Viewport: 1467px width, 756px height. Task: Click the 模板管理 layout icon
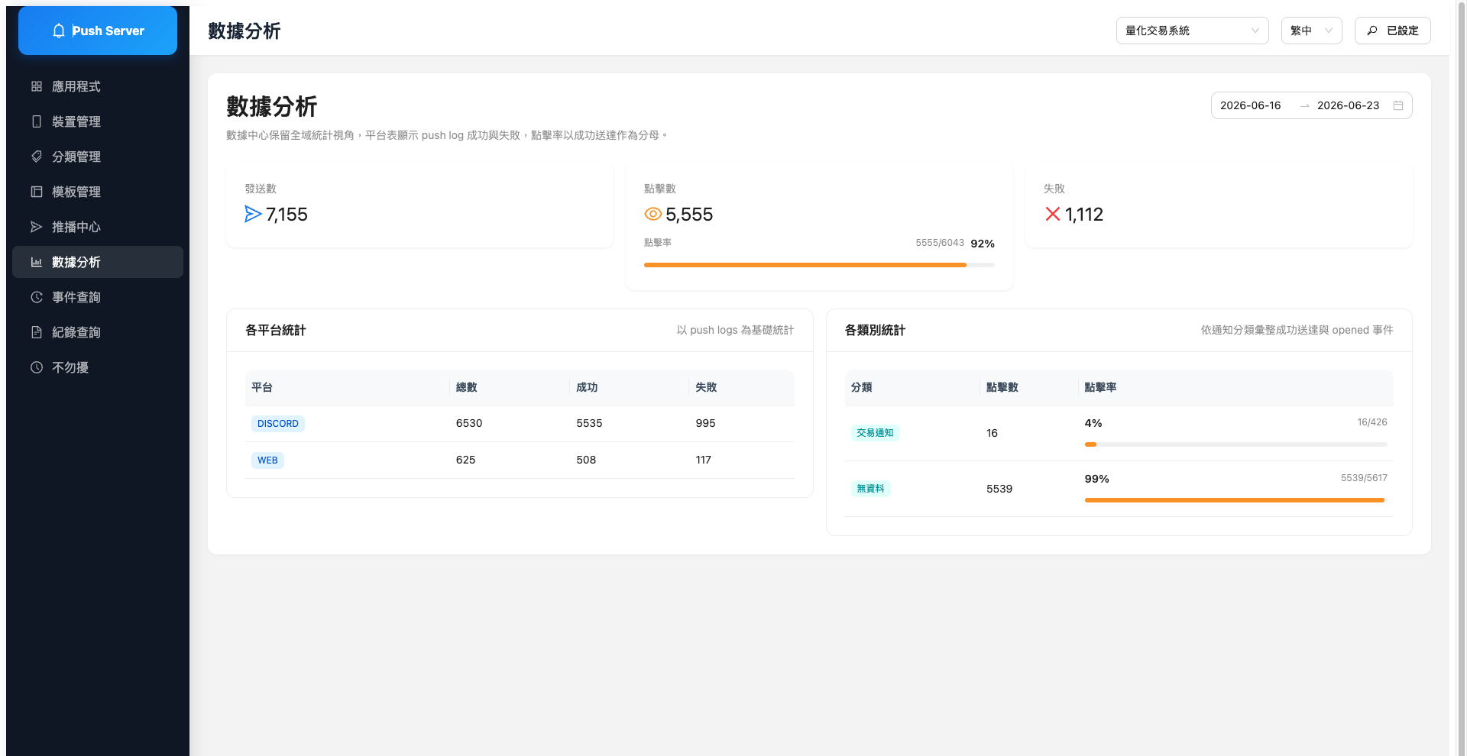tap(36, 192)
